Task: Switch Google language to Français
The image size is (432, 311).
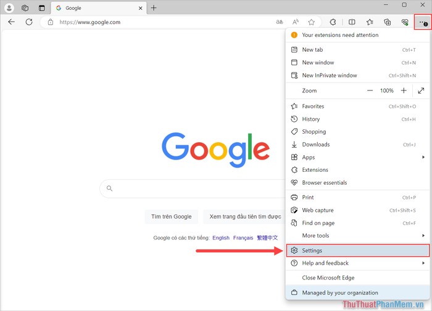Action: pos(243,238)
